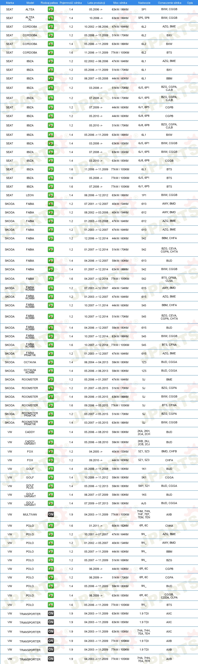Select production years '06.2004 -> 04.2013'
198x664 pixels.
pos(96,362)
